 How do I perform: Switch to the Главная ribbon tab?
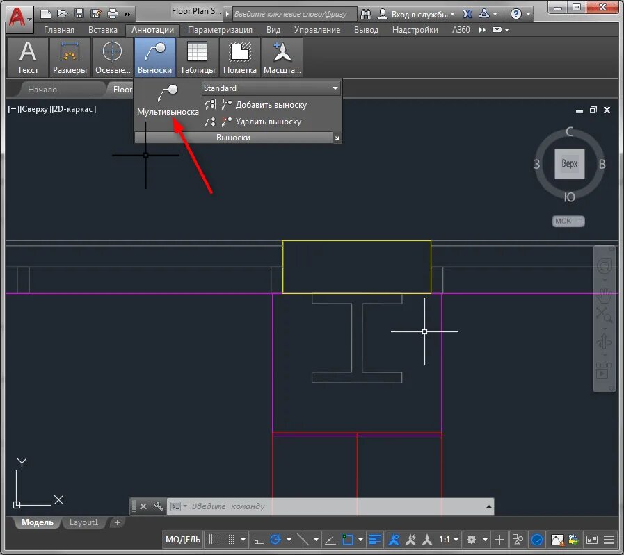[x=59, y=30]
